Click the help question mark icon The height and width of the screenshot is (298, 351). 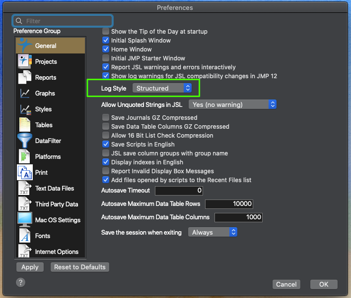click(20, 283)
